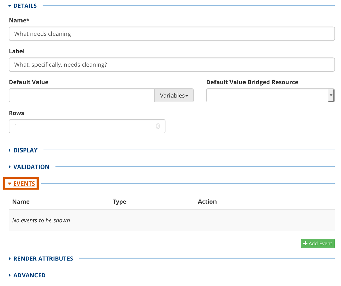
Task: Click the Name text field
Action: 172,34
